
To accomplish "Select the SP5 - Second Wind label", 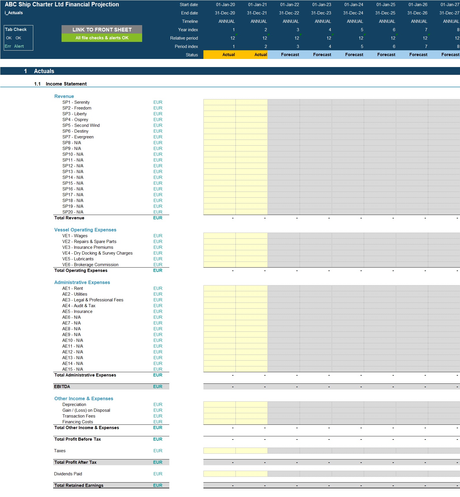I will pos(81,125).
